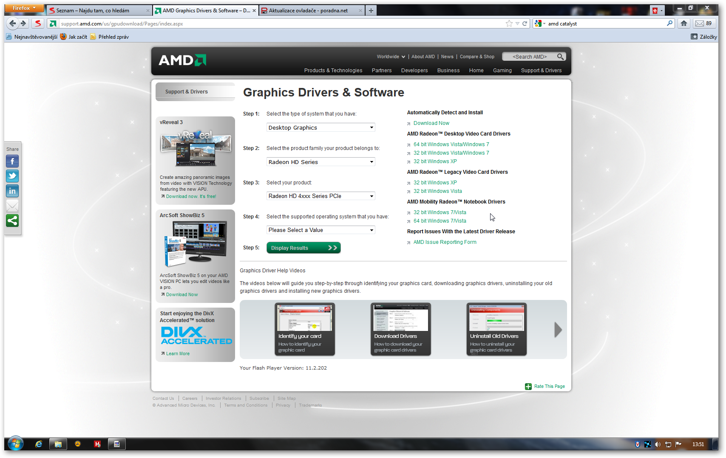Screen dimensions: 726x458
Task: Click the volume speaker tray icon
Action: point(658,444)
